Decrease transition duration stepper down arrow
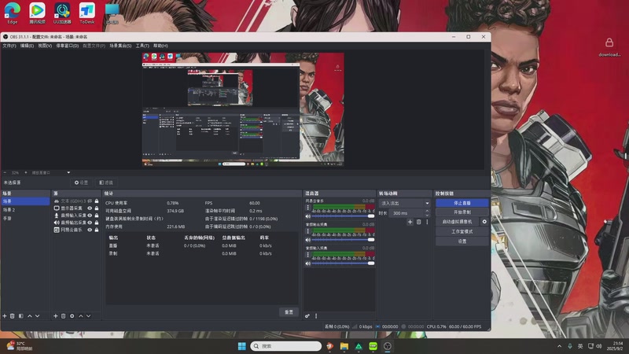Viewport: 629px width, 354px height. [427, 215]
